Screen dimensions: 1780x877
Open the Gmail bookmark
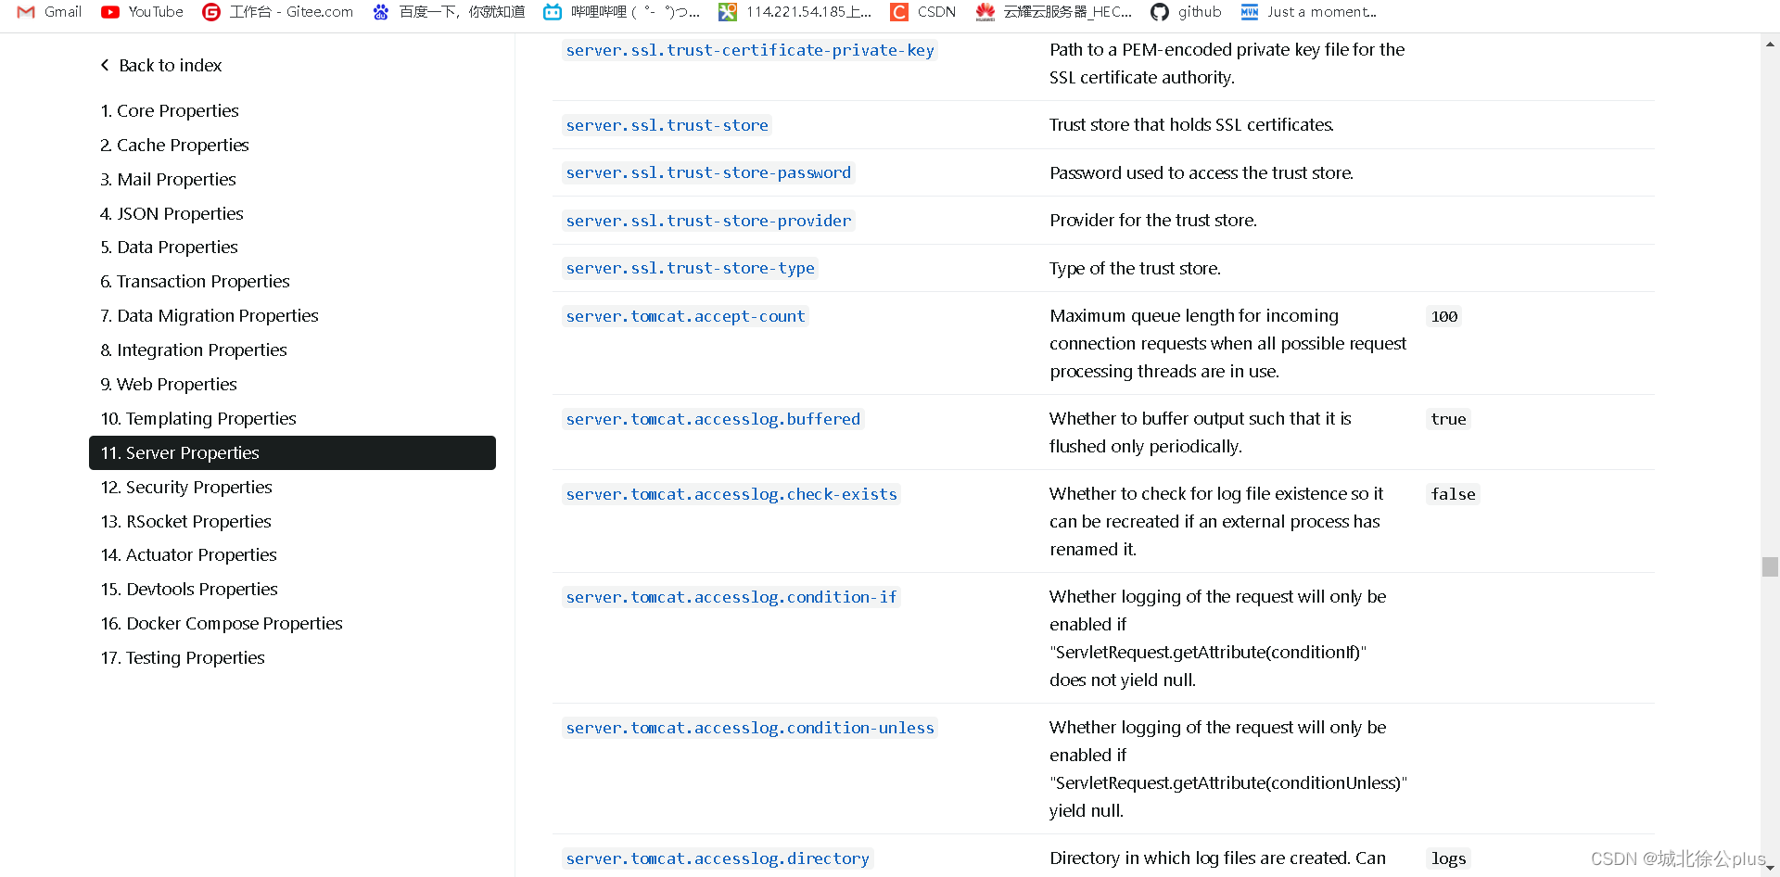coord(46,12)
